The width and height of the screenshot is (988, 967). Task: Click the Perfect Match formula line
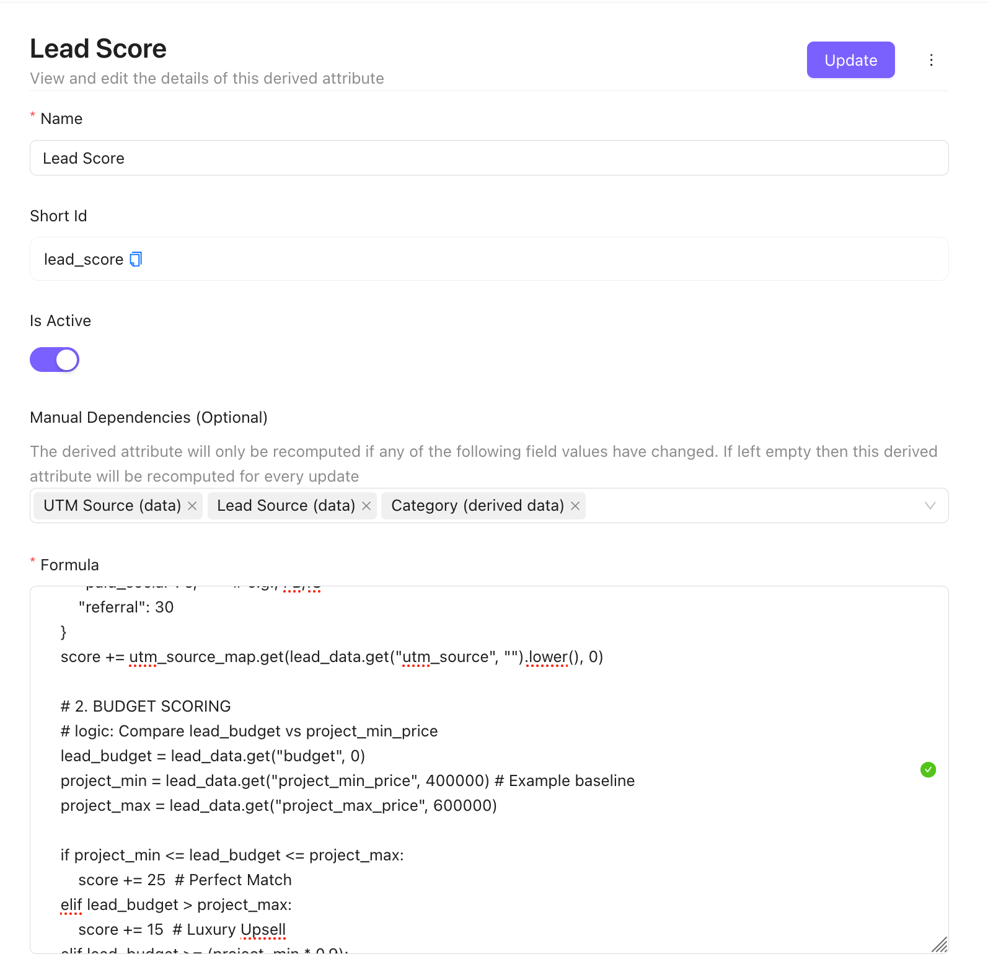point(185,880)
